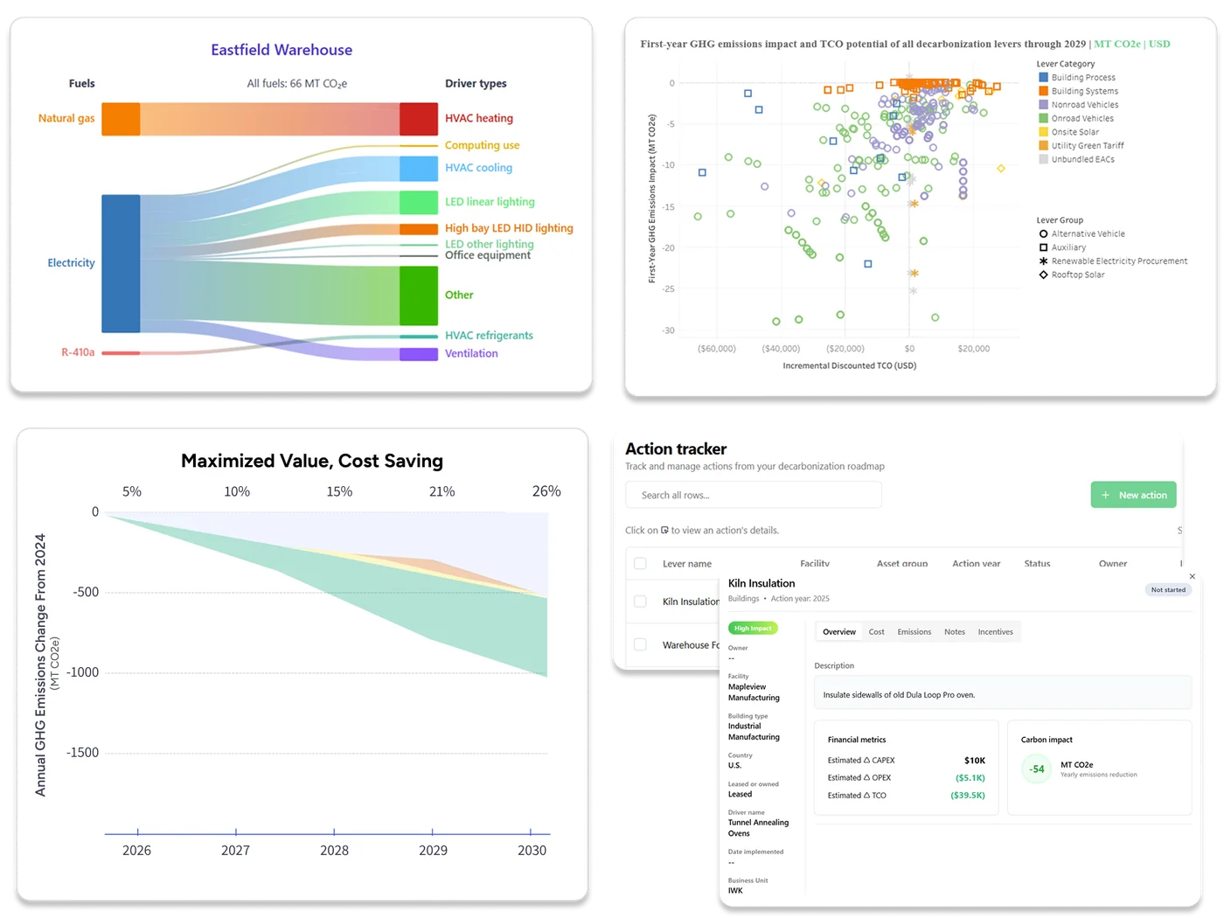Click the -54 carbon impact circle badge

point(1036,768)
